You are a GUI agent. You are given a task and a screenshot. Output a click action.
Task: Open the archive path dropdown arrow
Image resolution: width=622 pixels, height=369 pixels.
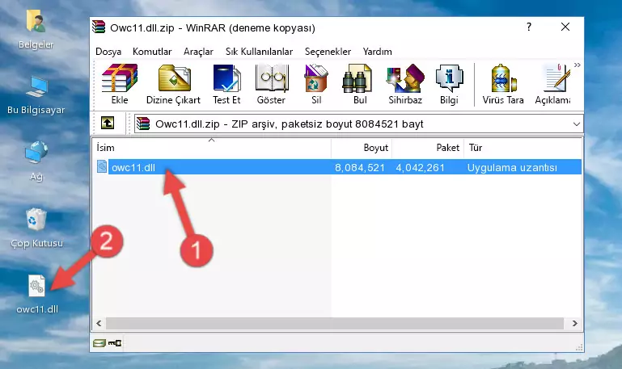point(577,124)
